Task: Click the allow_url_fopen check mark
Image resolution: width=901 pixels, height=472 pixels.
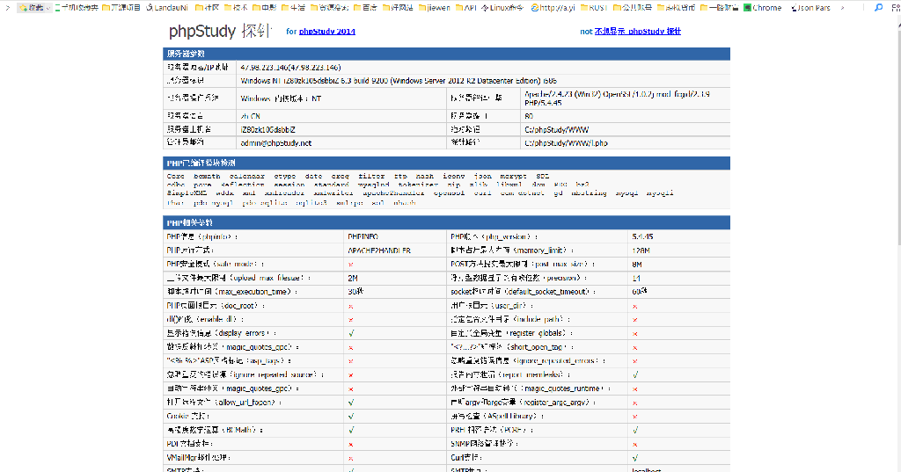Action: 351,403
